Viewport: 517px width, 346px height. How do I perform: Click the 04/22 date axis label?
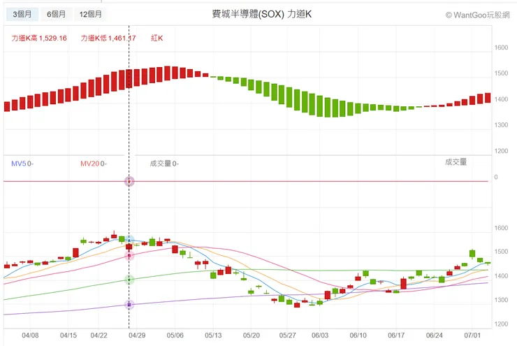[99, 336]
